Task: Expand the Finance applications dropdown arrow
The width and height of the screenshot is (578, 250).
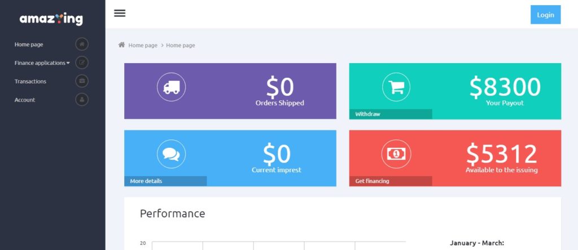Action: 68,63
